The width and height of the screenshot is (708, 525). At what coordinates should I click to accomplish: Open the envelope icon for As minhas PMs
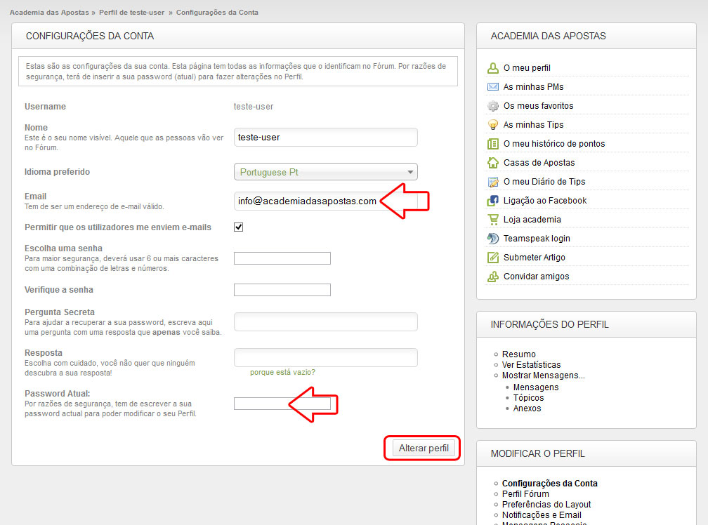pos(492,87)
